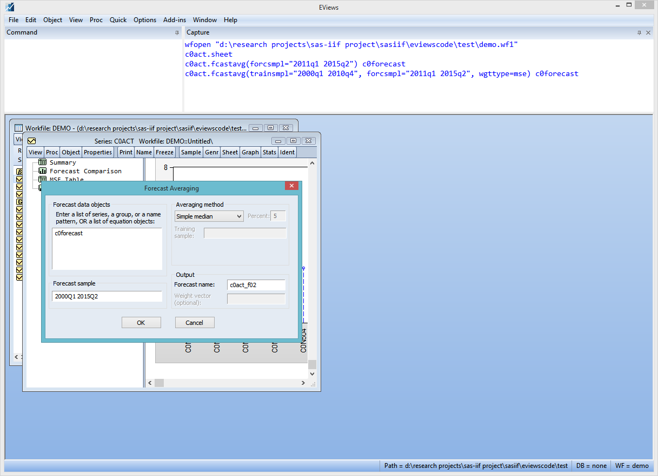Click the EViews application logo icon
This screenshot has height=476, width=658.
pyautogui.click(x=10, y=7)
